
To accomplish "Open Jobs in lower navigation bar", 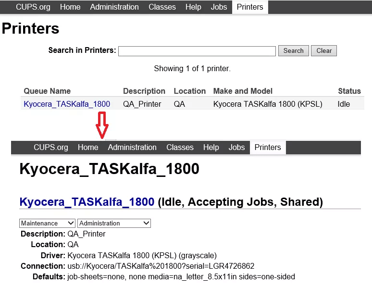I will coord(236,147).
